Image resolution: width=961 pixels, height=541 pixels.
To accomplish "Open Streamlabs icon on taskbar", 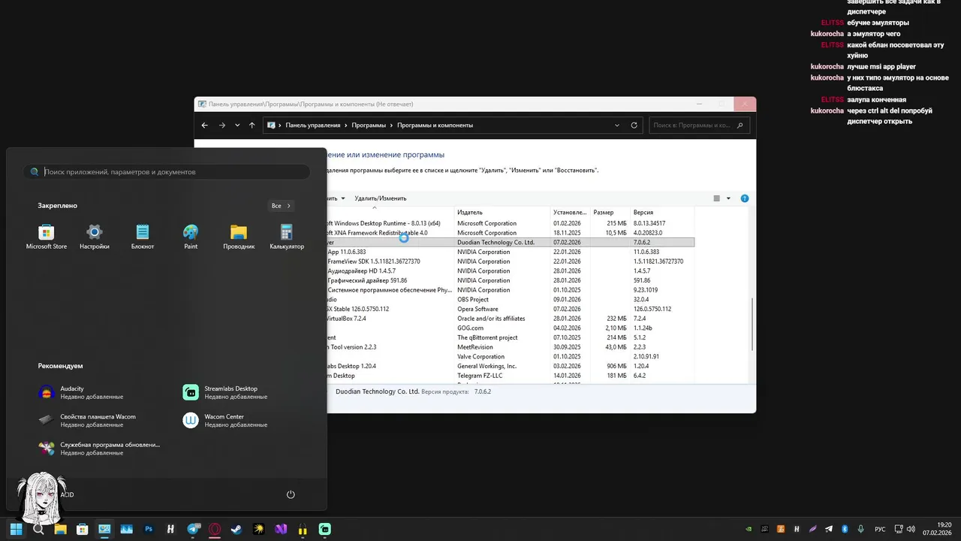I will click(x=325, y=529).
